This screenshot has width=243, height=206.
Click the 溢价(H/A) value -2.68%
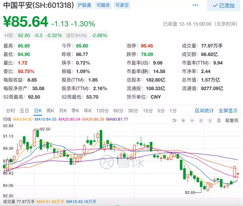(x=99, y=35)
